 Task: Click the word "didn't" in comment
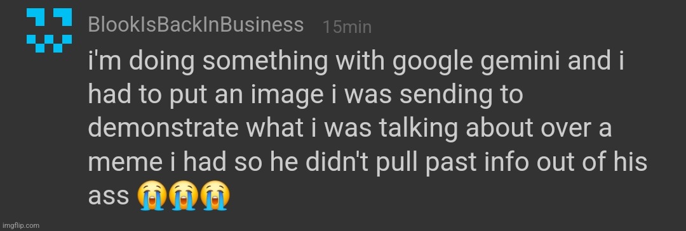coord(339,162)
